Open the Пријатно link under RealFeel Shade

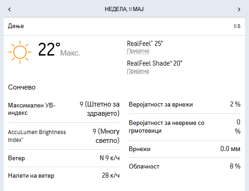coord(138,71)
